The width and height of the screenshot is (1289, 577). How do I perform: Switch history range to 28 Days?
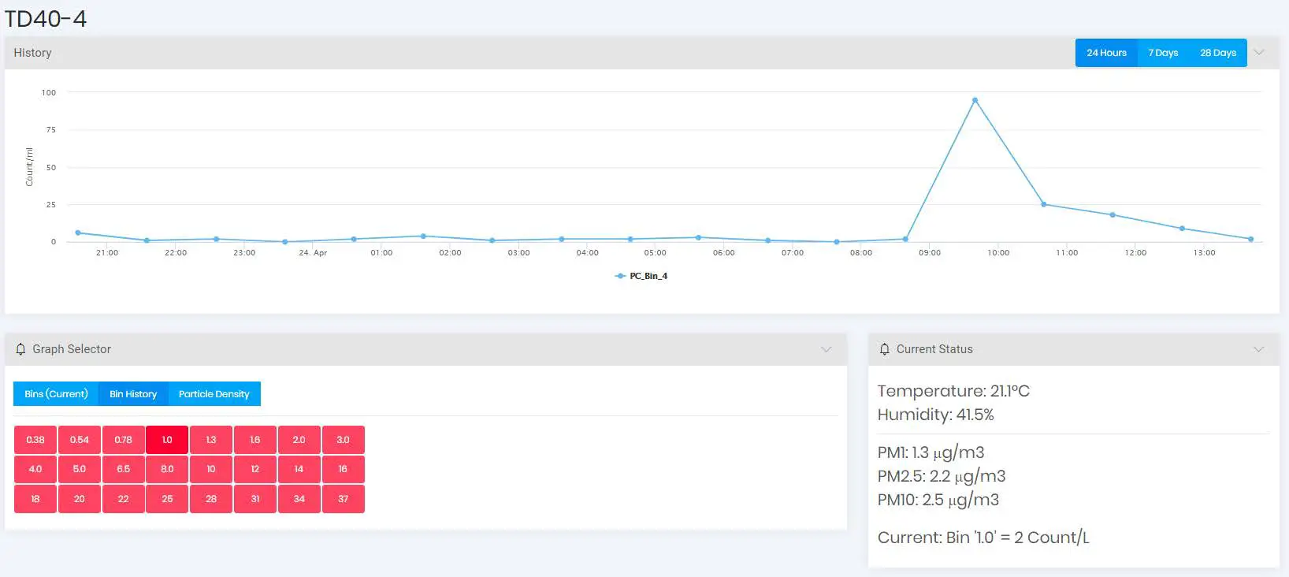click(x=1218, y=53)
